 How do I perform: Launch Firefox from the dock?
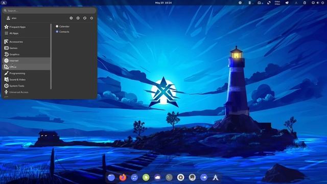(123, 177)
